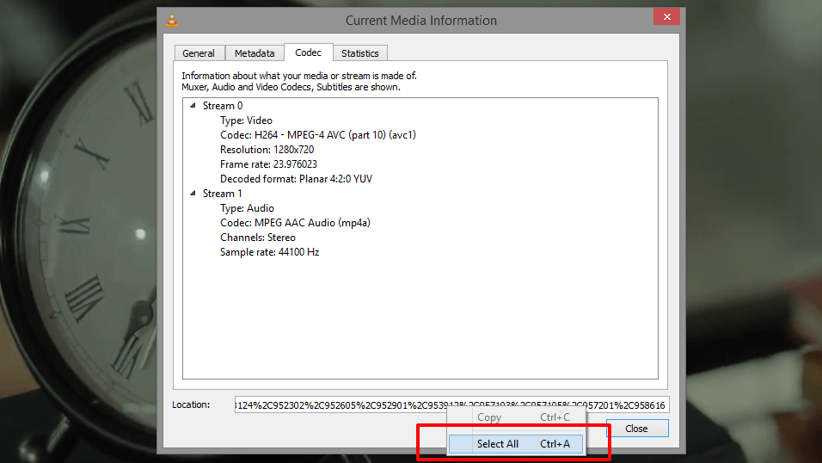Select the H264 MPEG-4 AVC codec row
Image resolution: width=822 pixels, height=463 pixels.
click(x=317, y=135)
